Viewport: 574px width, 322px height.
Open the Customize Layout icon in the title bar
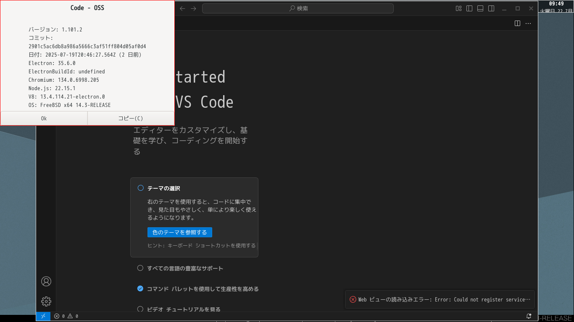tap(459, 8)
